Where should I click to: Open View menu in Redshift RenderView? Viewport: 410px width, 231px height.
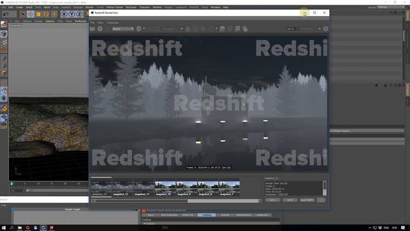[101, 23]
